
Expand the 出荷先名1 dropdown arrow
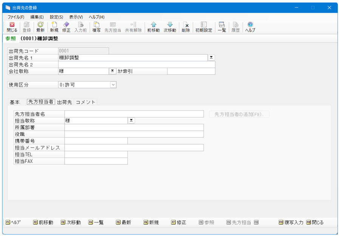coord(212,57)
